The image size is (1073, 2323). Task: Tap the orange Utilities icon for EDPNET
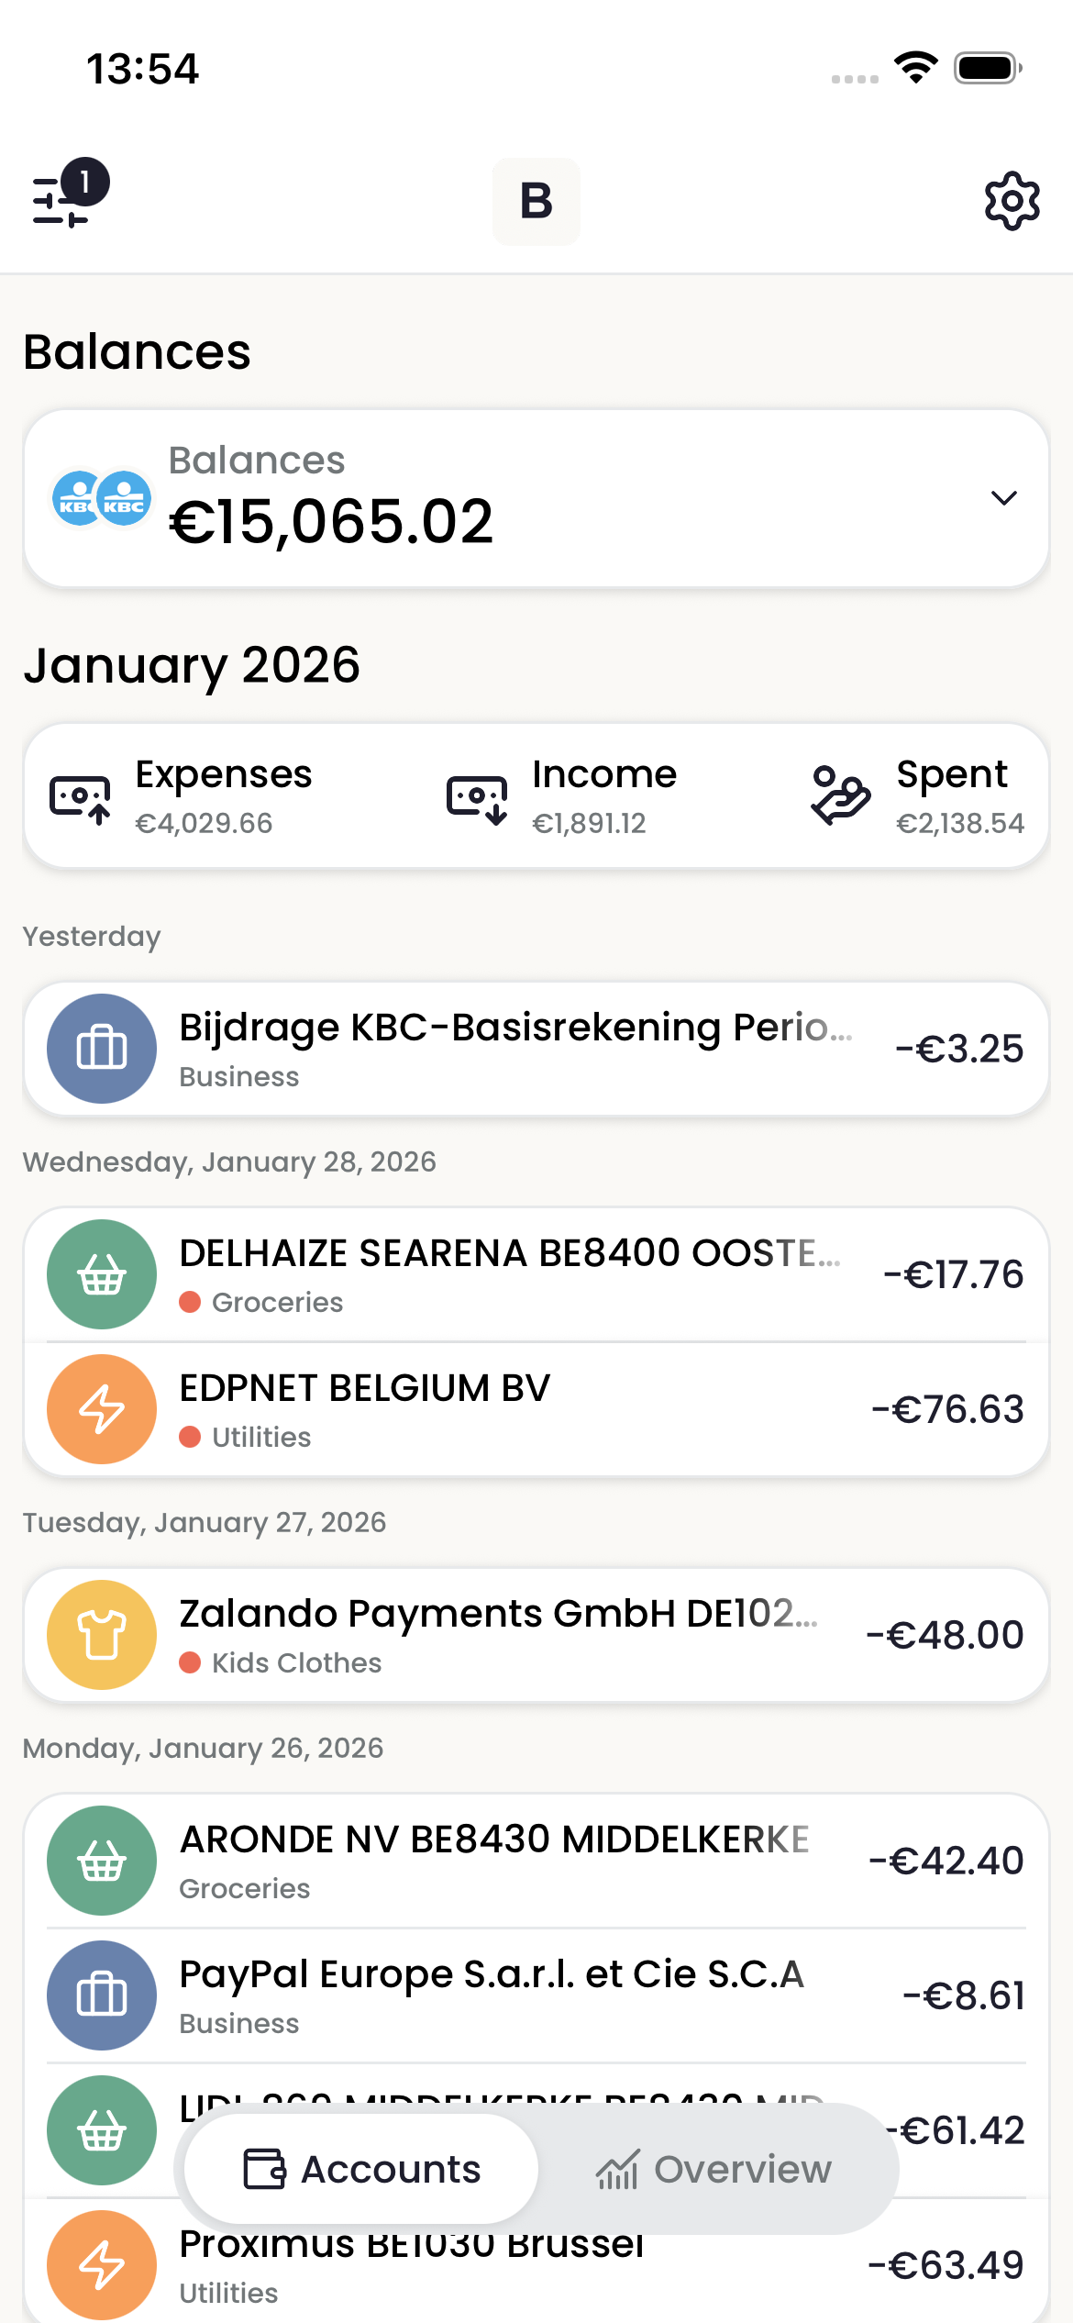[102, 1409]
